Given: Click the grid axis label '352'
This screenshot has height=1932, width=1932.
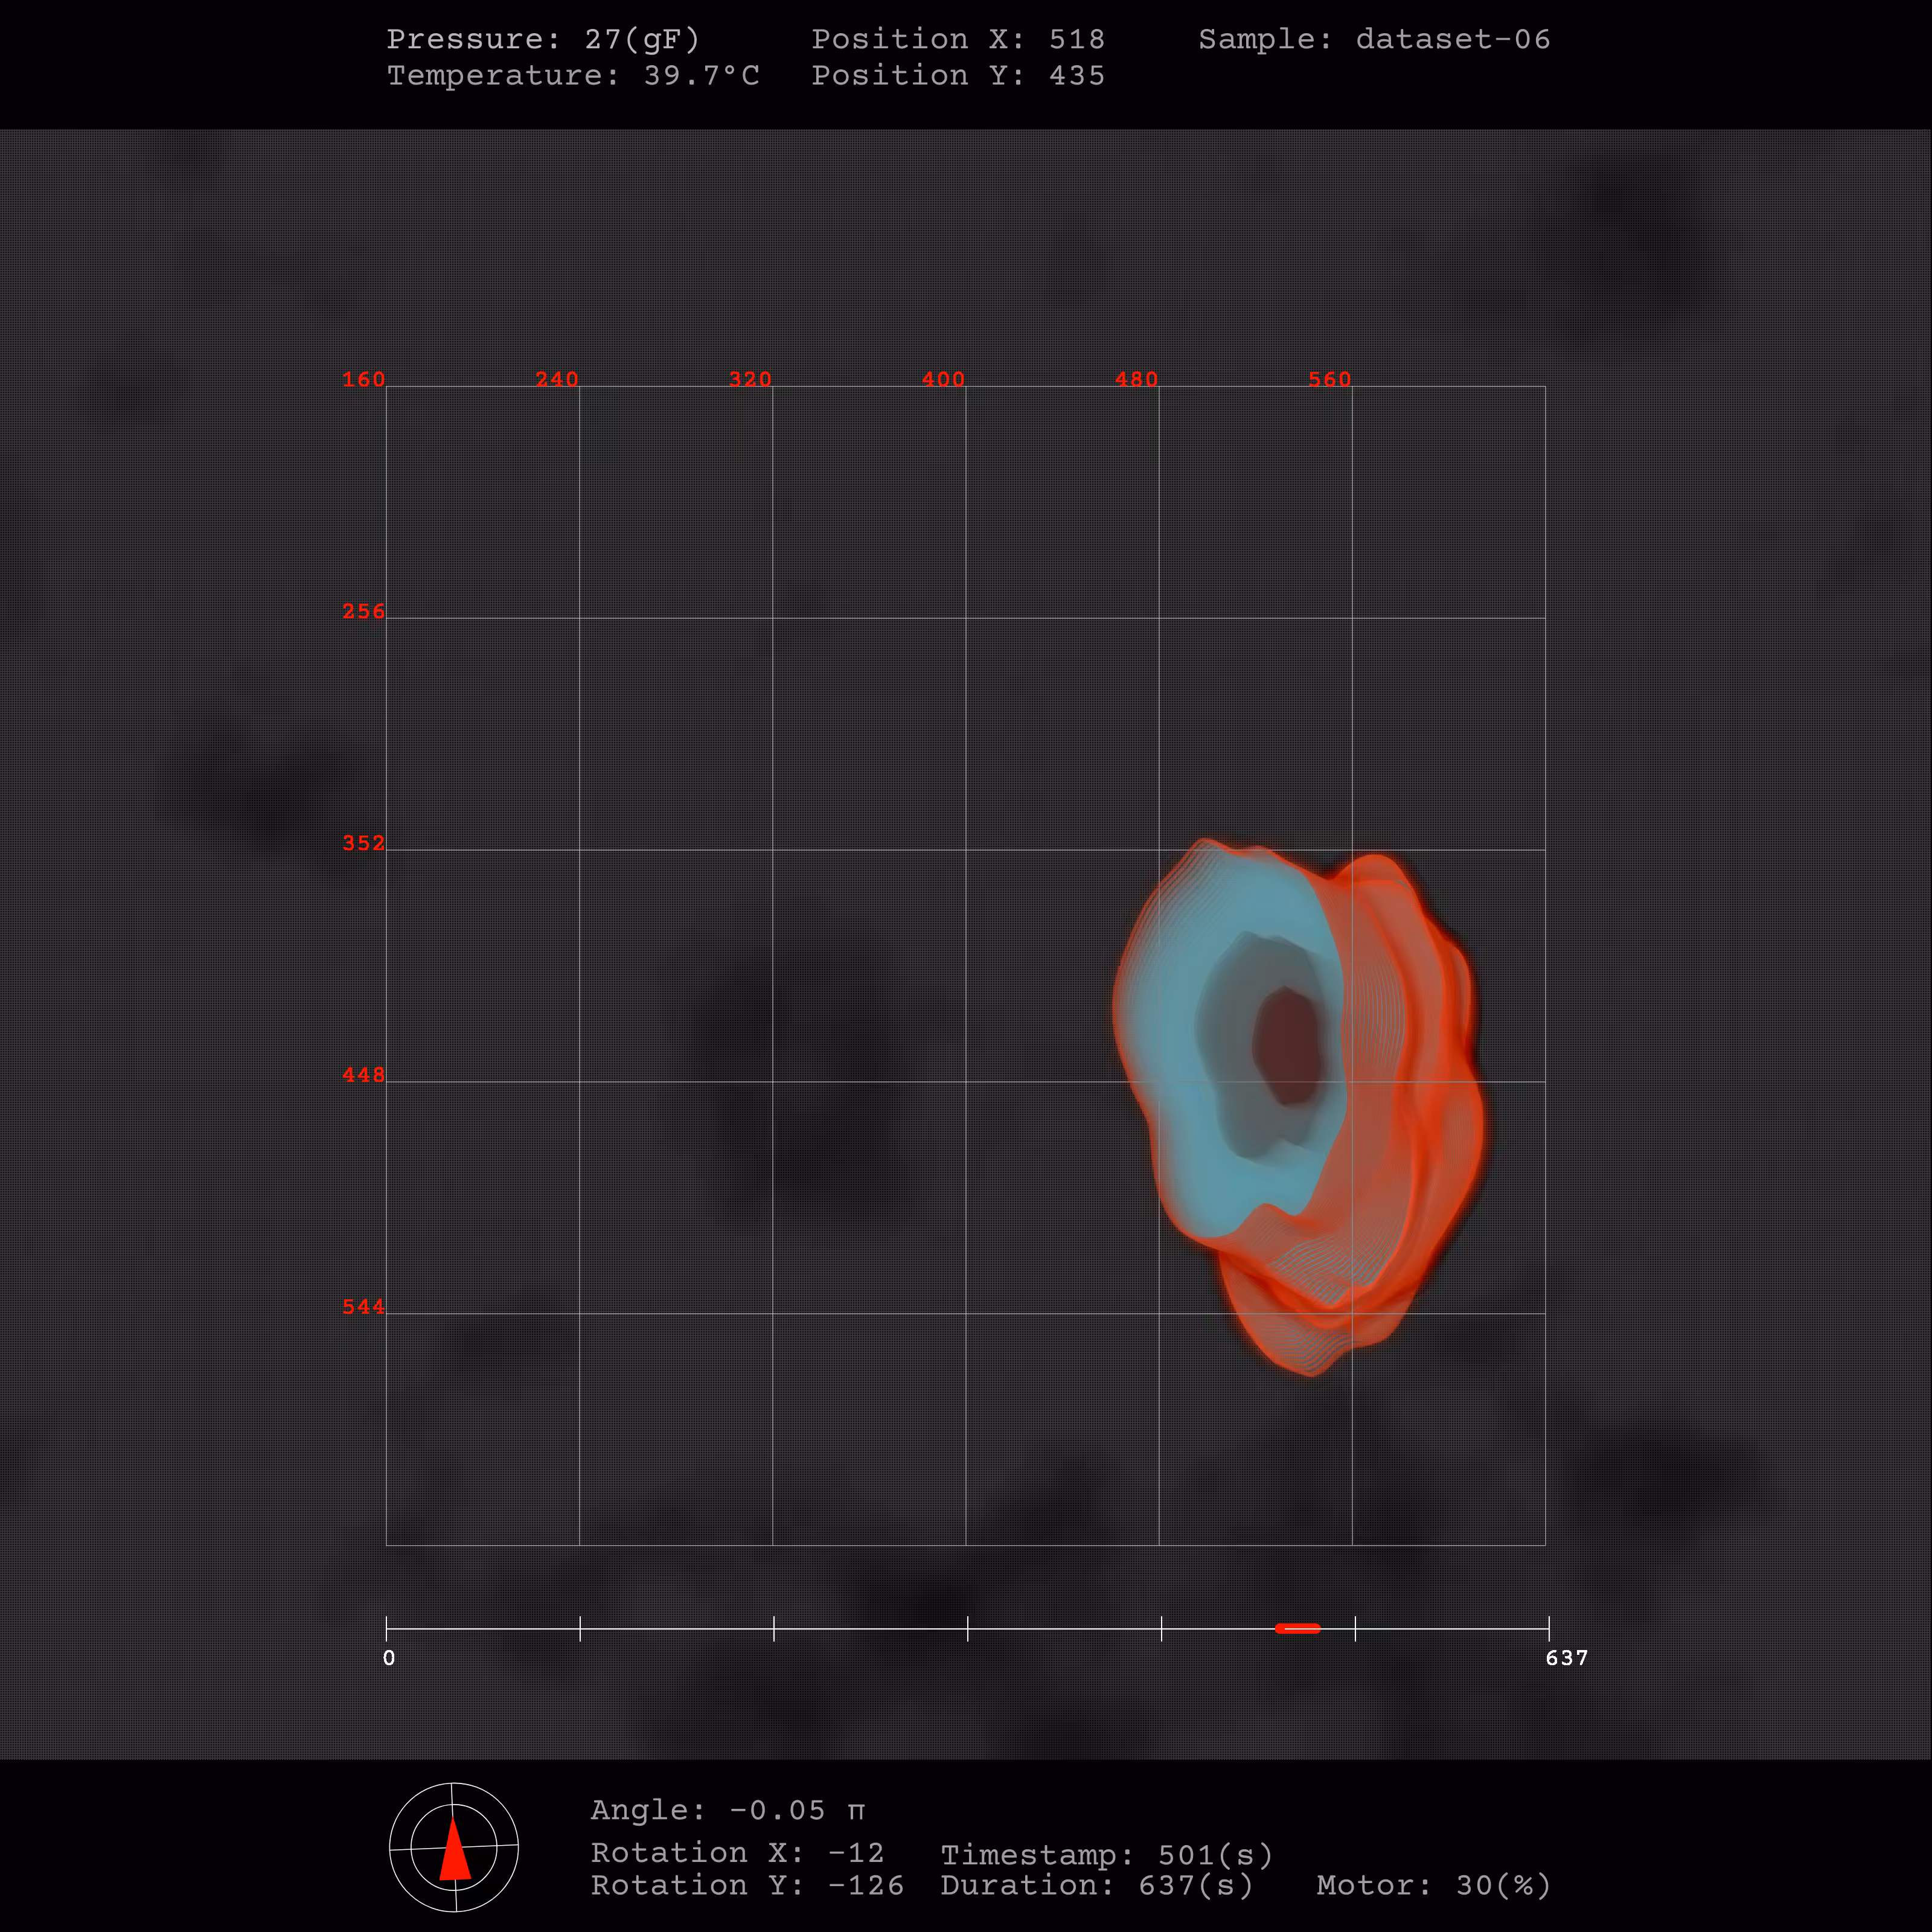Looking at the screenshot, I should (364, 843).
